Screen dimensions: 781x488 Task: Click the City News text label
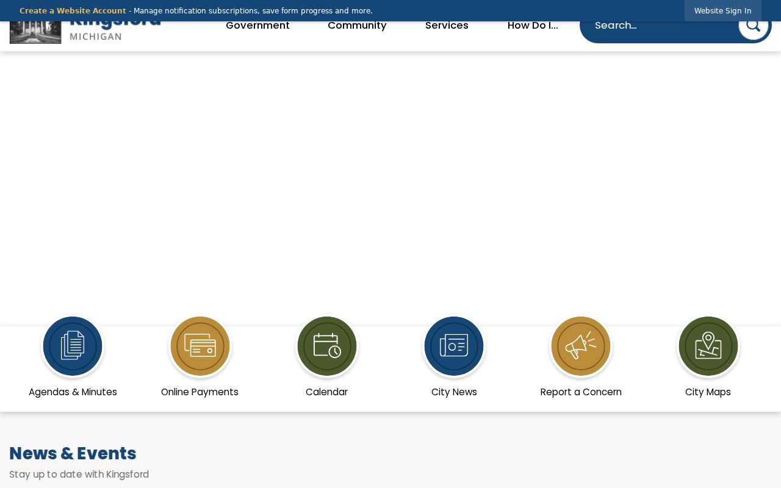pos(454,392)
